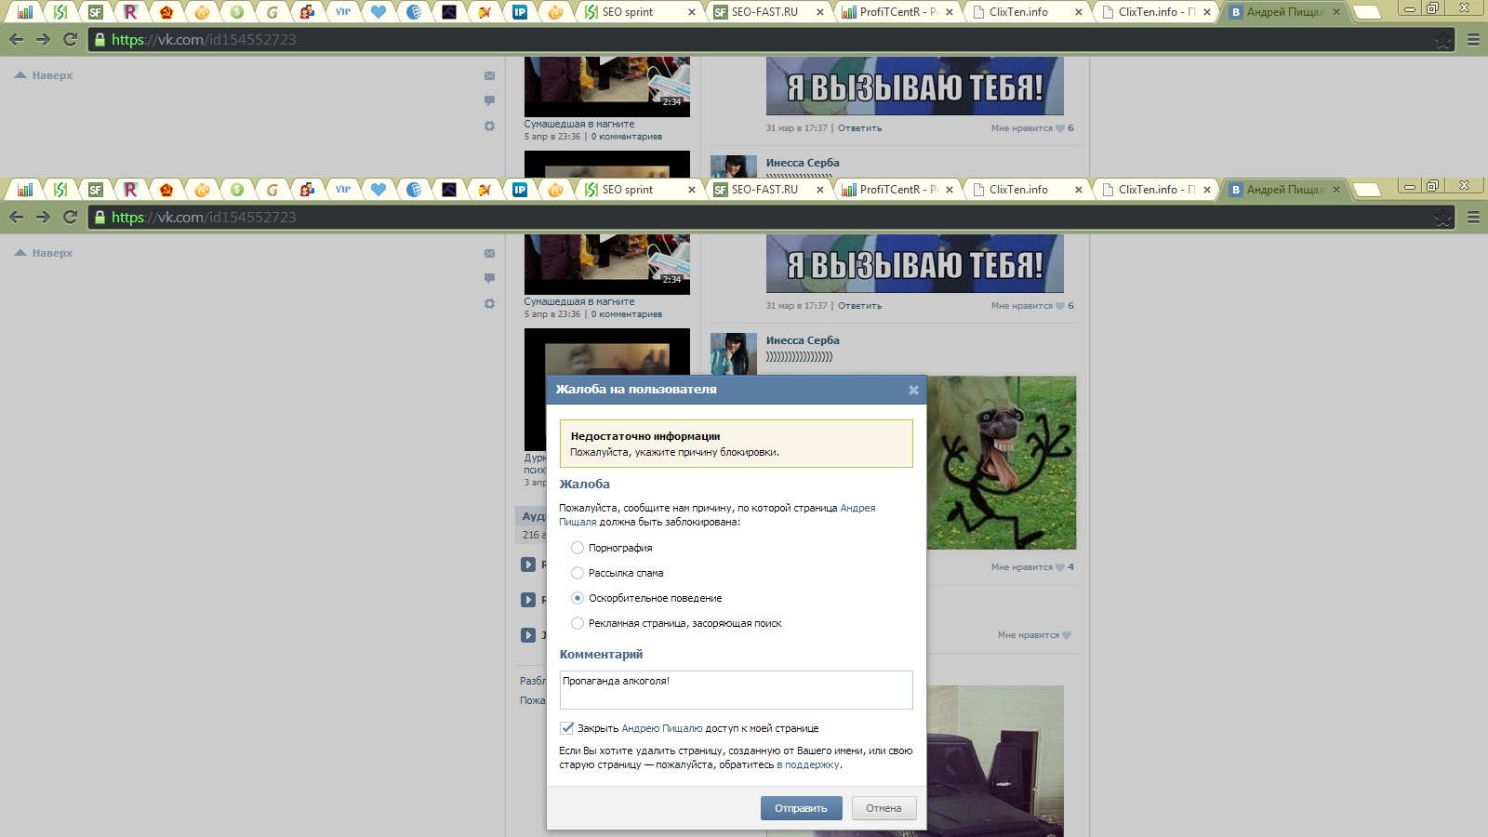The height and width of the screenshot is (837, 1488).
Task: Click Инесса Серба's avatar in lower window
Action: click(734, 353)
